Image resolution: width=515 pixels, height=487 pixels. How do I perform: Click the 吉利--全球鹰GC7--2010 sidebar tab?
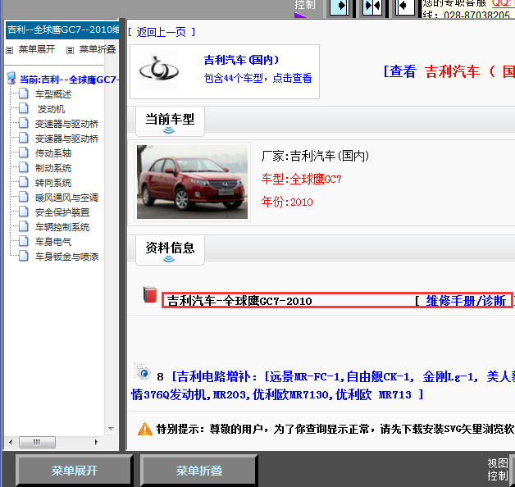point(62,30)
